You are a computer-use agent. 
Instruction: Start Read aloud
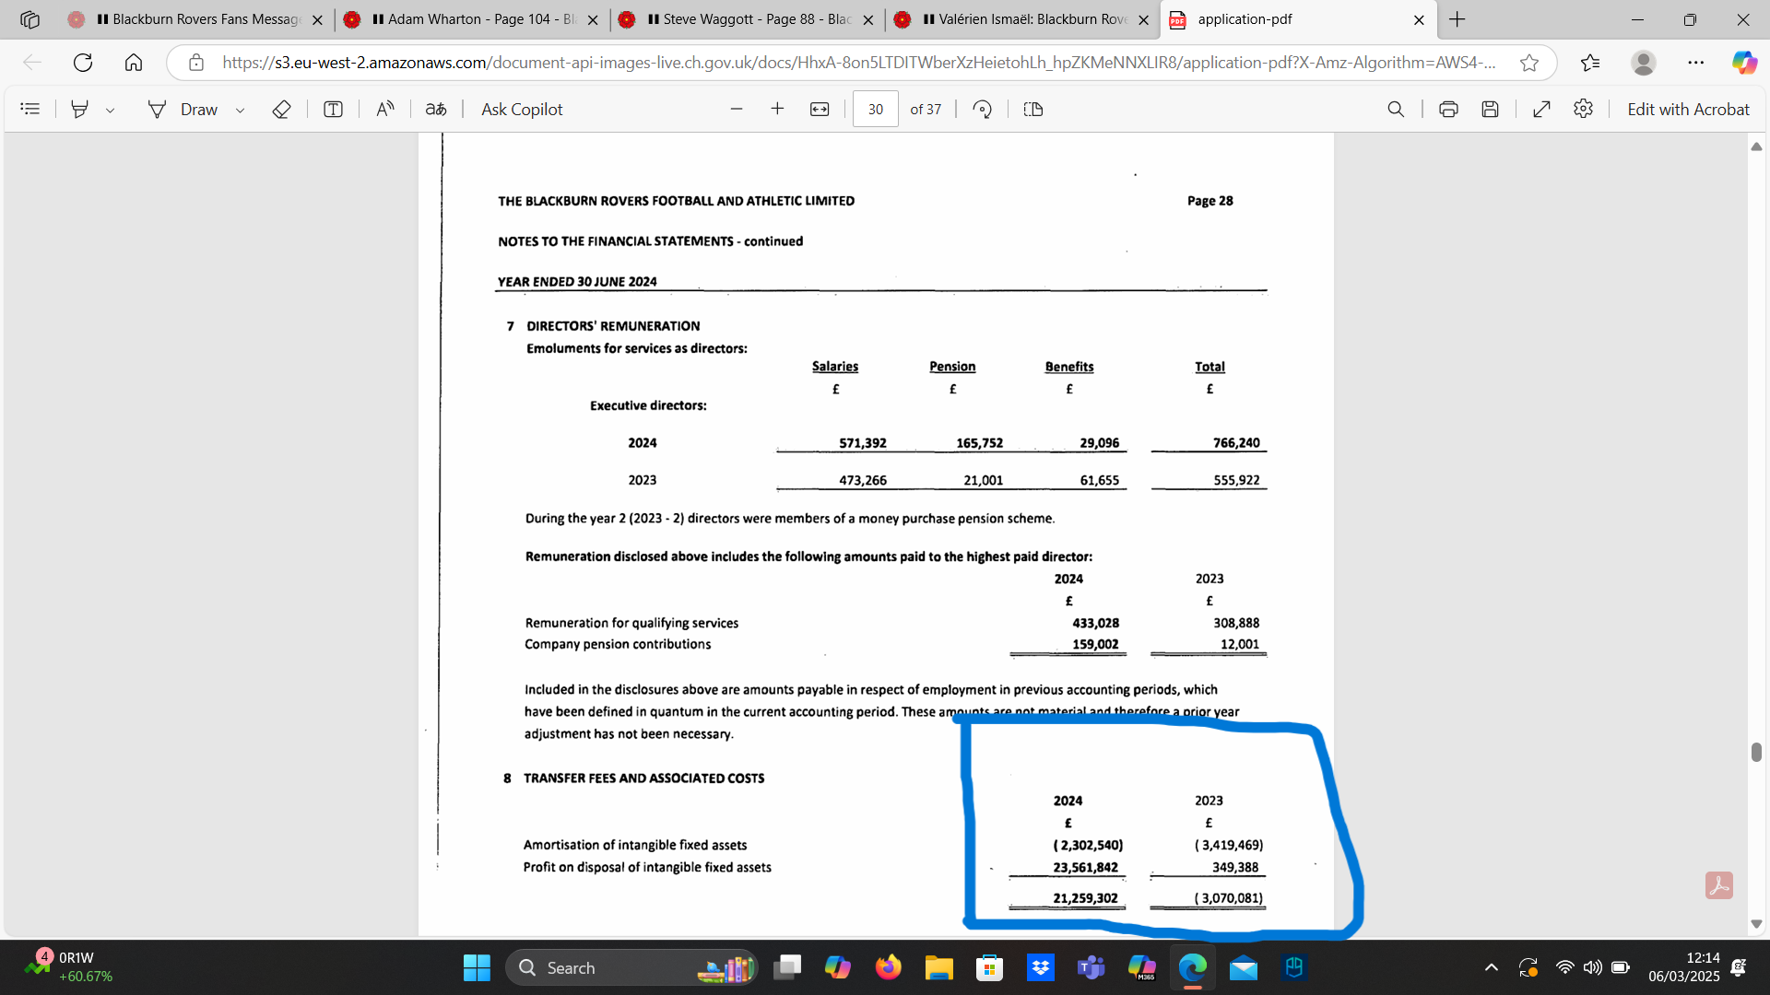point(385,109)
